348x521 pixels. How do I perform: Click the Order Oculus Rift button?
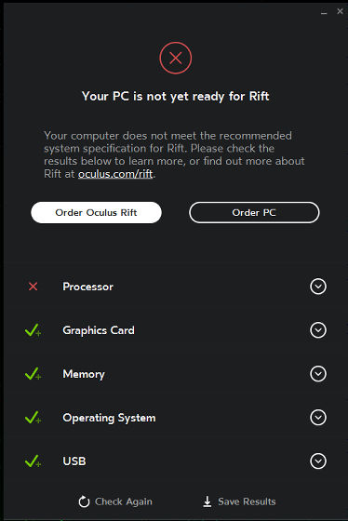[96, 212]
